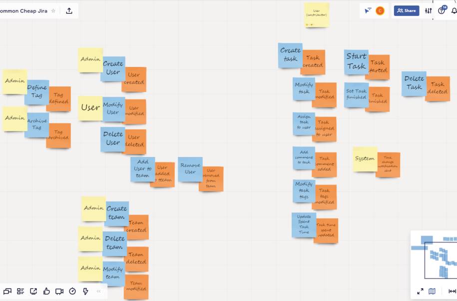Click the orange C user avatar

tap(380, 11)
